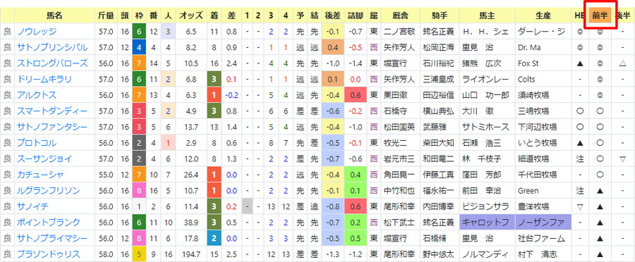Viewport: 635px width, 262px height.
Task: Open the horse link サトノプライマシー
Action: [52, 238]
